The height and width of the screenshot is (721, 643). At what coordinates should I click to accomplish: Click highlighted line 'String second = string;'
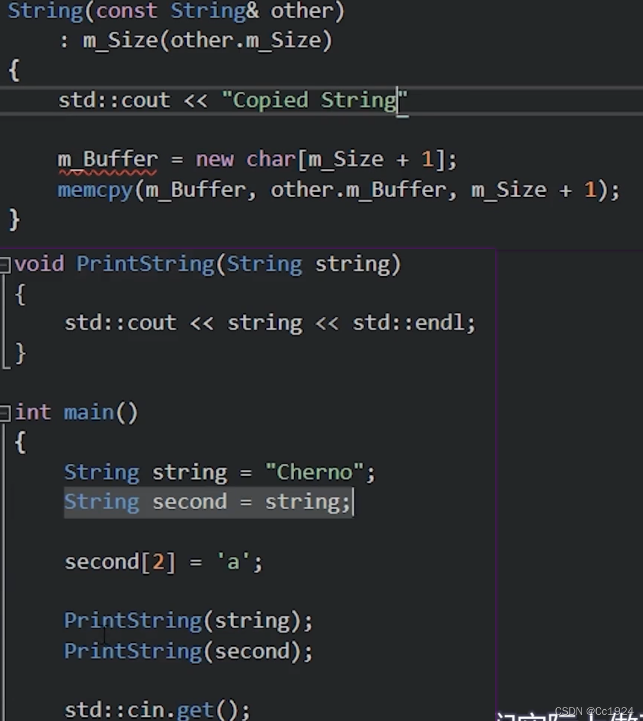click(x=208, y=502)
